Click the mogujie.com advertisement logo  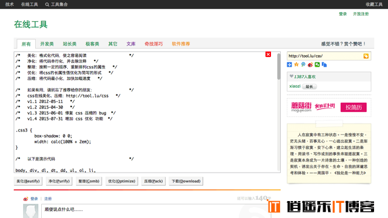tap(301, 107)
